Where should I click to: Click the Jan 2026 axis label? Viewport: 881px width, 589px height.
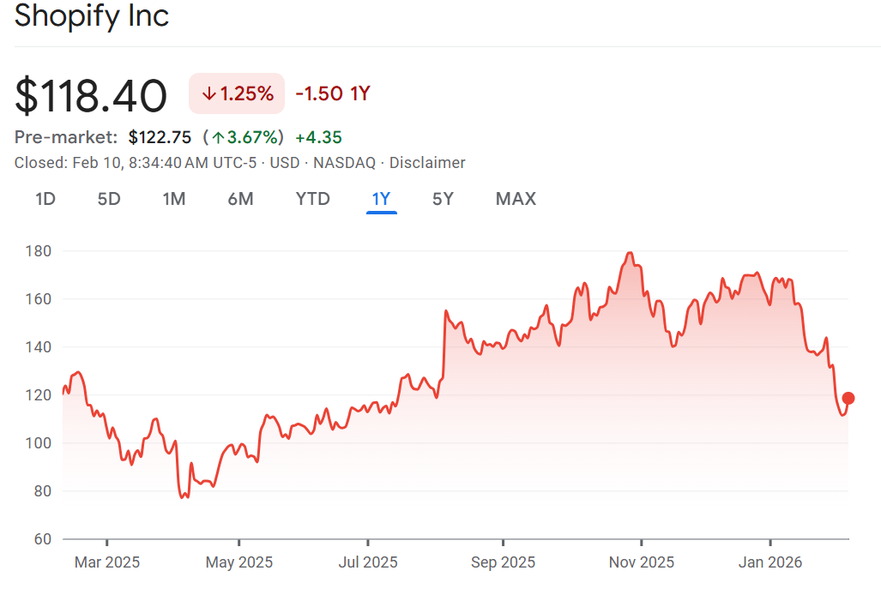click(x=770, y=562)
